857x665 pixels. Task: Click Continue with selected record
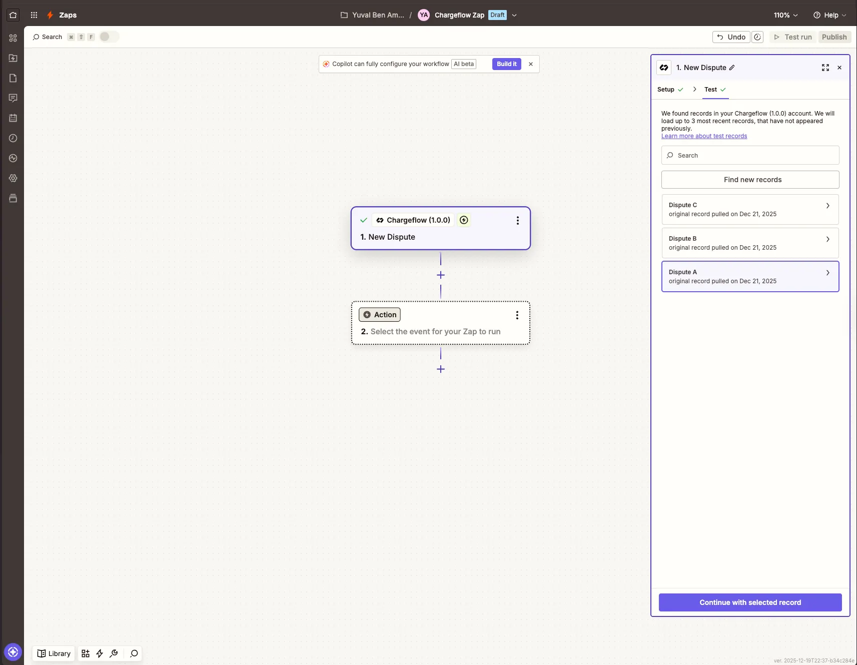[x=750, y=602]
